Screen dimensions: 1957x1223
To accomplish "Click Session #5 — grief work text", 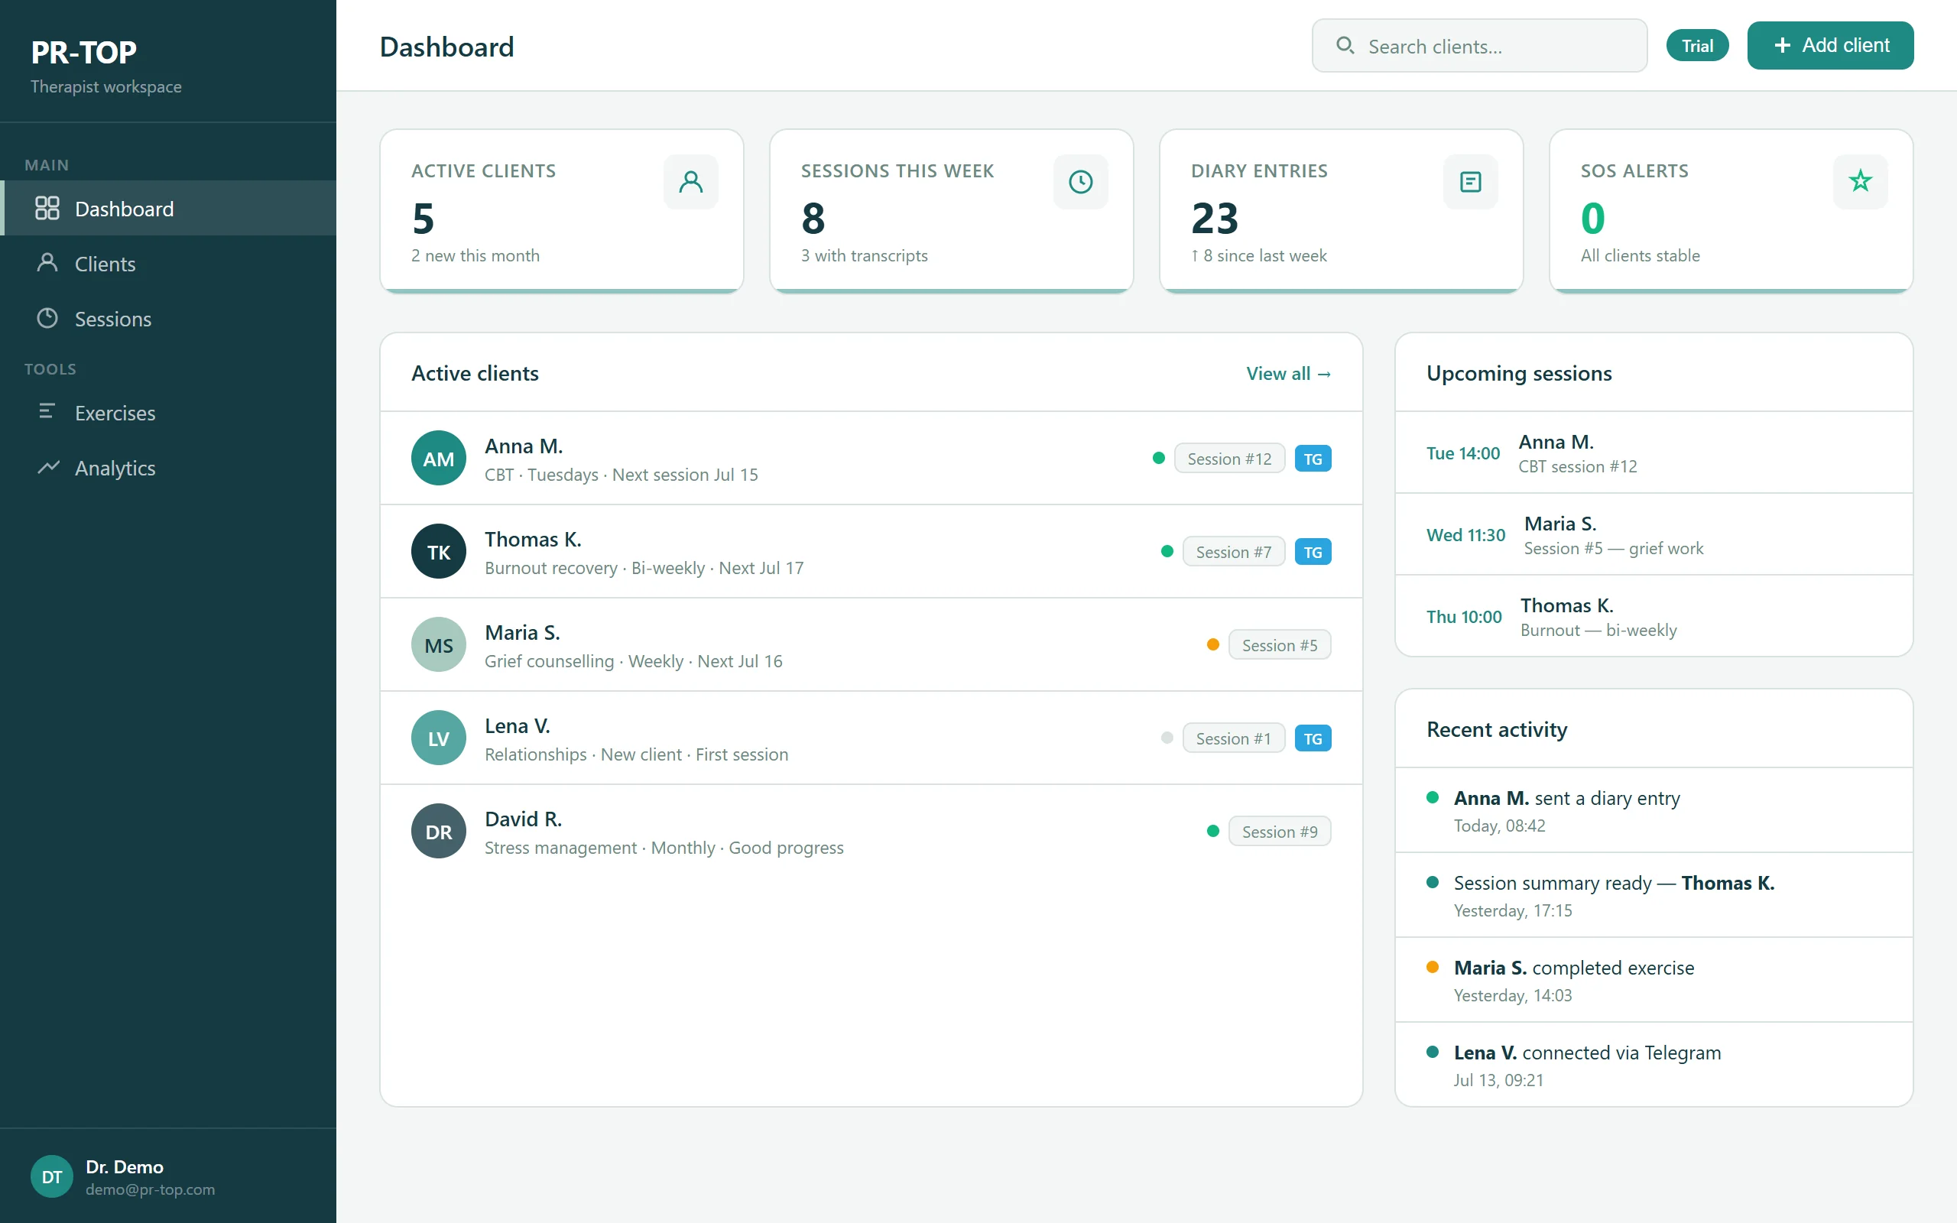I will [1612, 547].
